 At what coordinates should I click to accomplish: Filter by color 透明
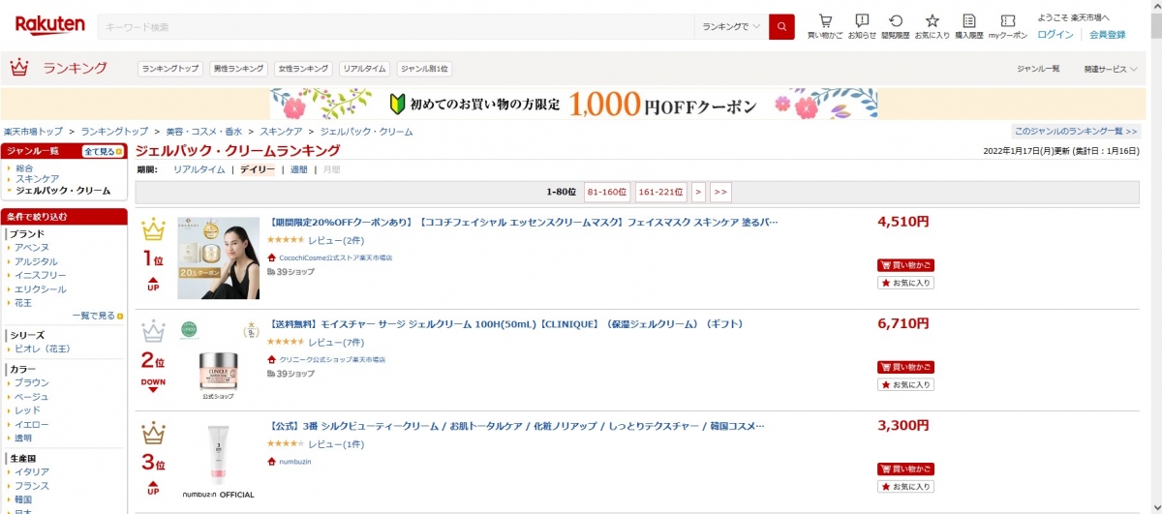pos(23,438)
